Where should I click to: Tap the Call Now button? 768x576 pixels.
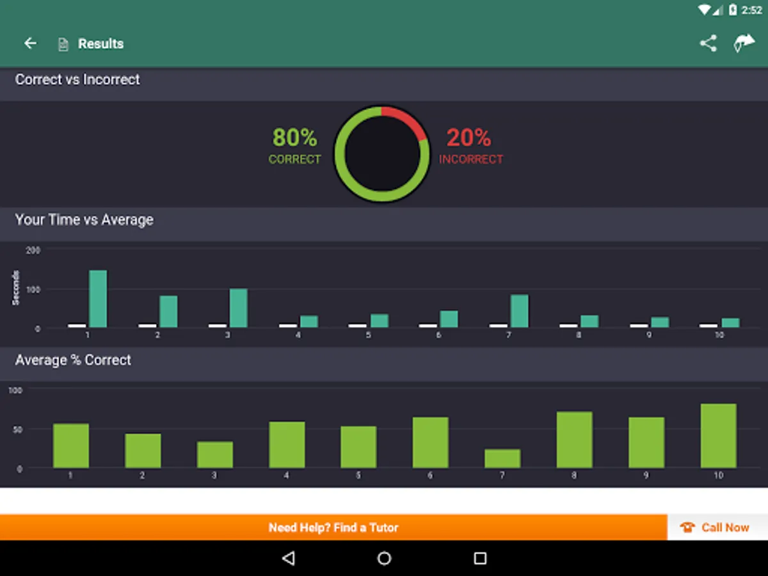tap(726, 527)
